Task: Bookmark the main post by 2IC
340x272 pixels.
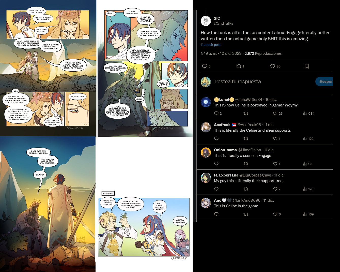Action: click(307, 66)
